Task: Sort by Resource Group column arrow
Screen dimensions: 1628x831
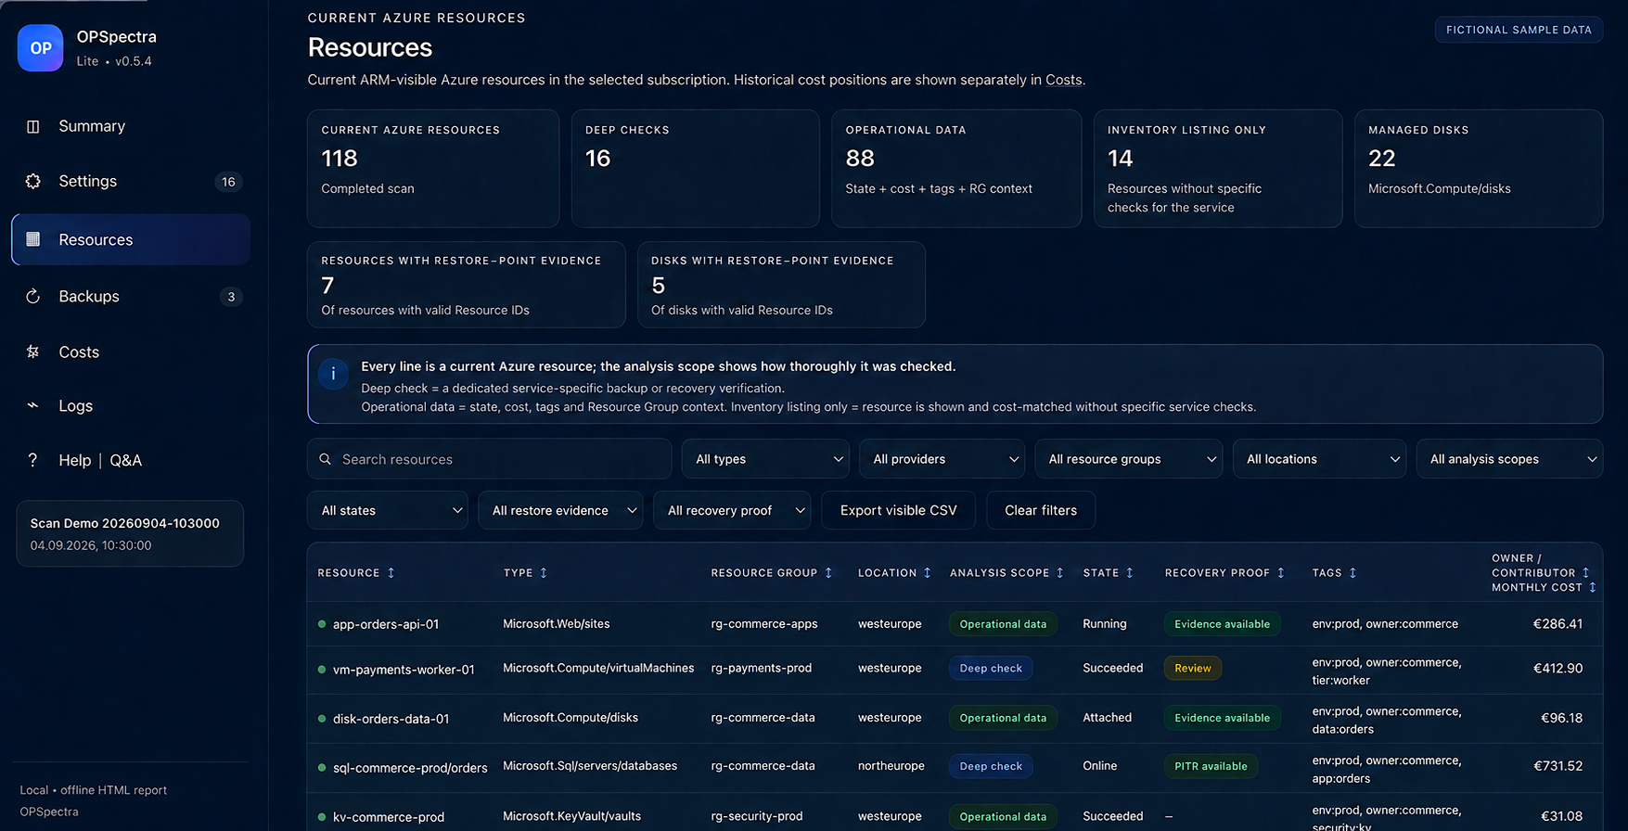Action: pyautogui.click(x=828, y=573)
